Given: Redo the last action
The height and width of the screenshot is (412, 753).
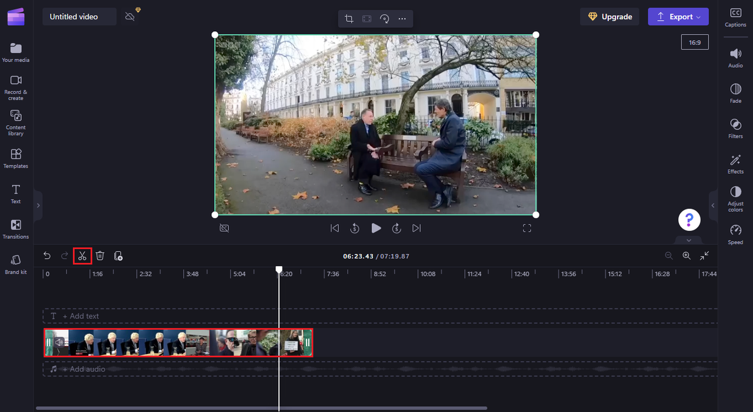Looking at the screenshot, I should (65, 255).
